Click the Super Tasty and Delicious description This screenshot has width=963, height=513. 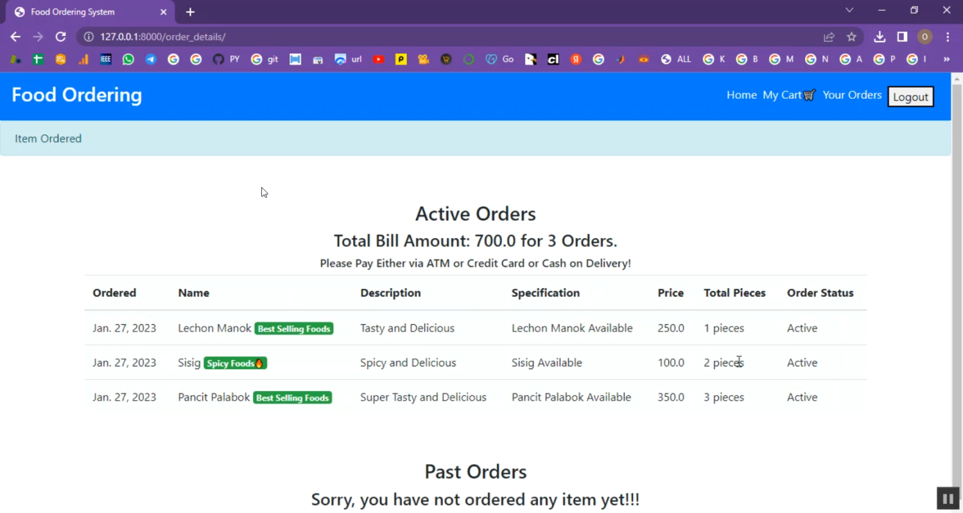point(423,397)
